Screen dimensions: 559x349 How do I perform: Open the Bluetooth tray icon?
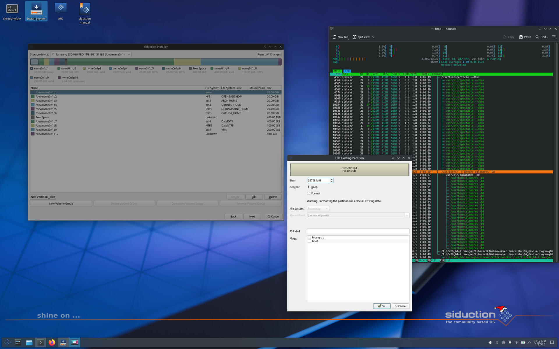[x=497, y=342]
